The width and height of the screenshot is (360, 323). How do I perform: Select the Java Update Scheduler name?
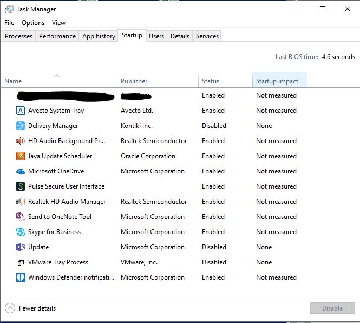pos(60,156)
